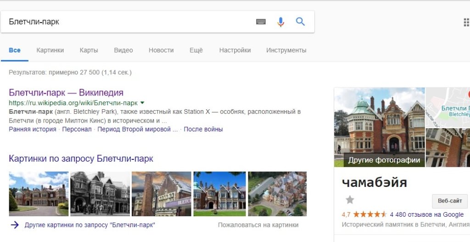470x242 pixels.
Task: Click the Веб-сайт button
Action: click(449, 201)
